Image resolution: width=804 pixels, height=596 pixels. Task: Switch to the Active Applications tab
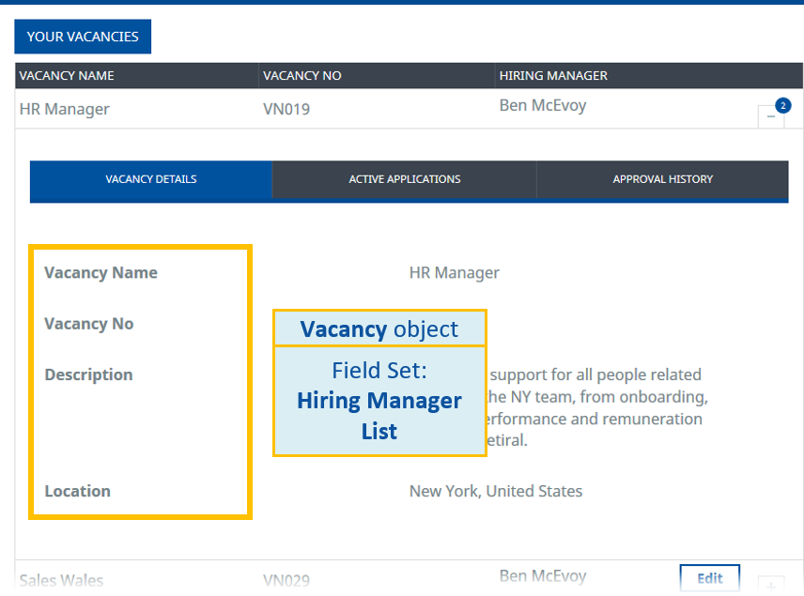point(405,179)
